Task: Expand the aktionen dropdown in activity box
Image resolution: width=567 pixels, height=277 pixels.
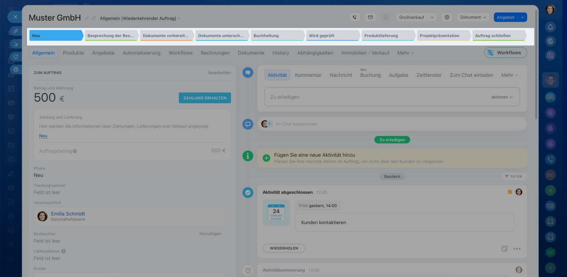Action: point(502,97)
